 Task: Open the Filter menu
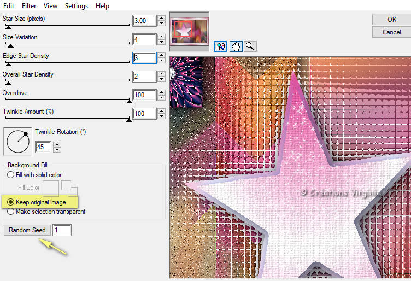click(29, 6)
